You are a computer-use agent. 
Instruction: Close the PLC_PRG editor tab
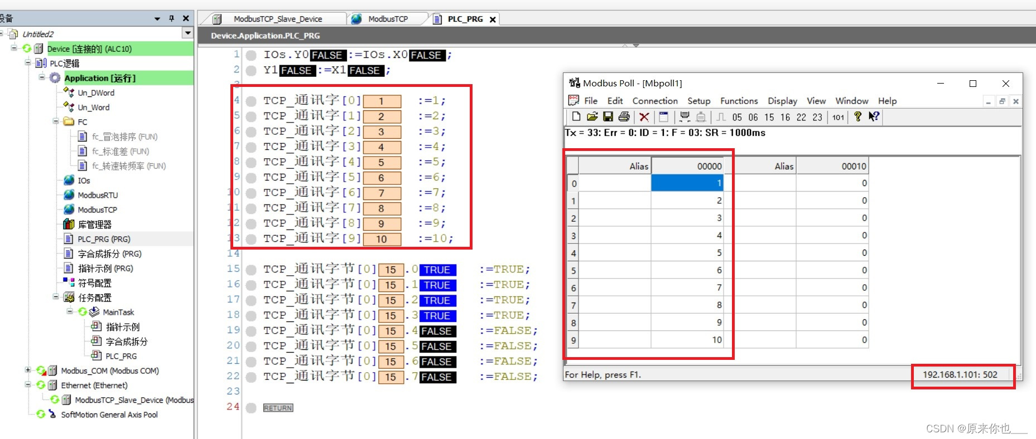[x=493, y=19]
